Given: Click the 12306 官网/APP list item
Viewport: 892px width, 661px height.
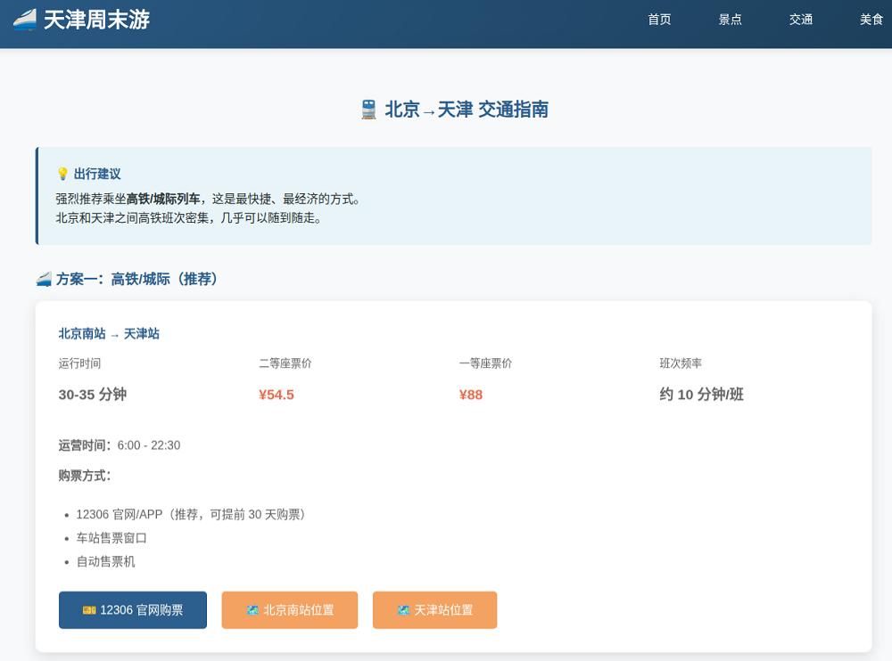Looking at the screenshot, I should [x=191, y=514].
